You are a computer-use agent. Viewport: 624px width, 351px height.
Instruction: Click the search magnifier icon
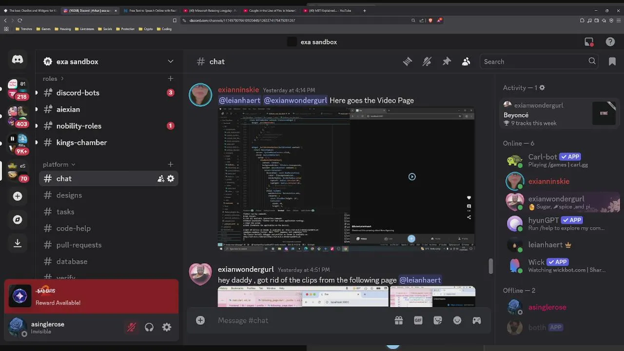pos(592,61)
